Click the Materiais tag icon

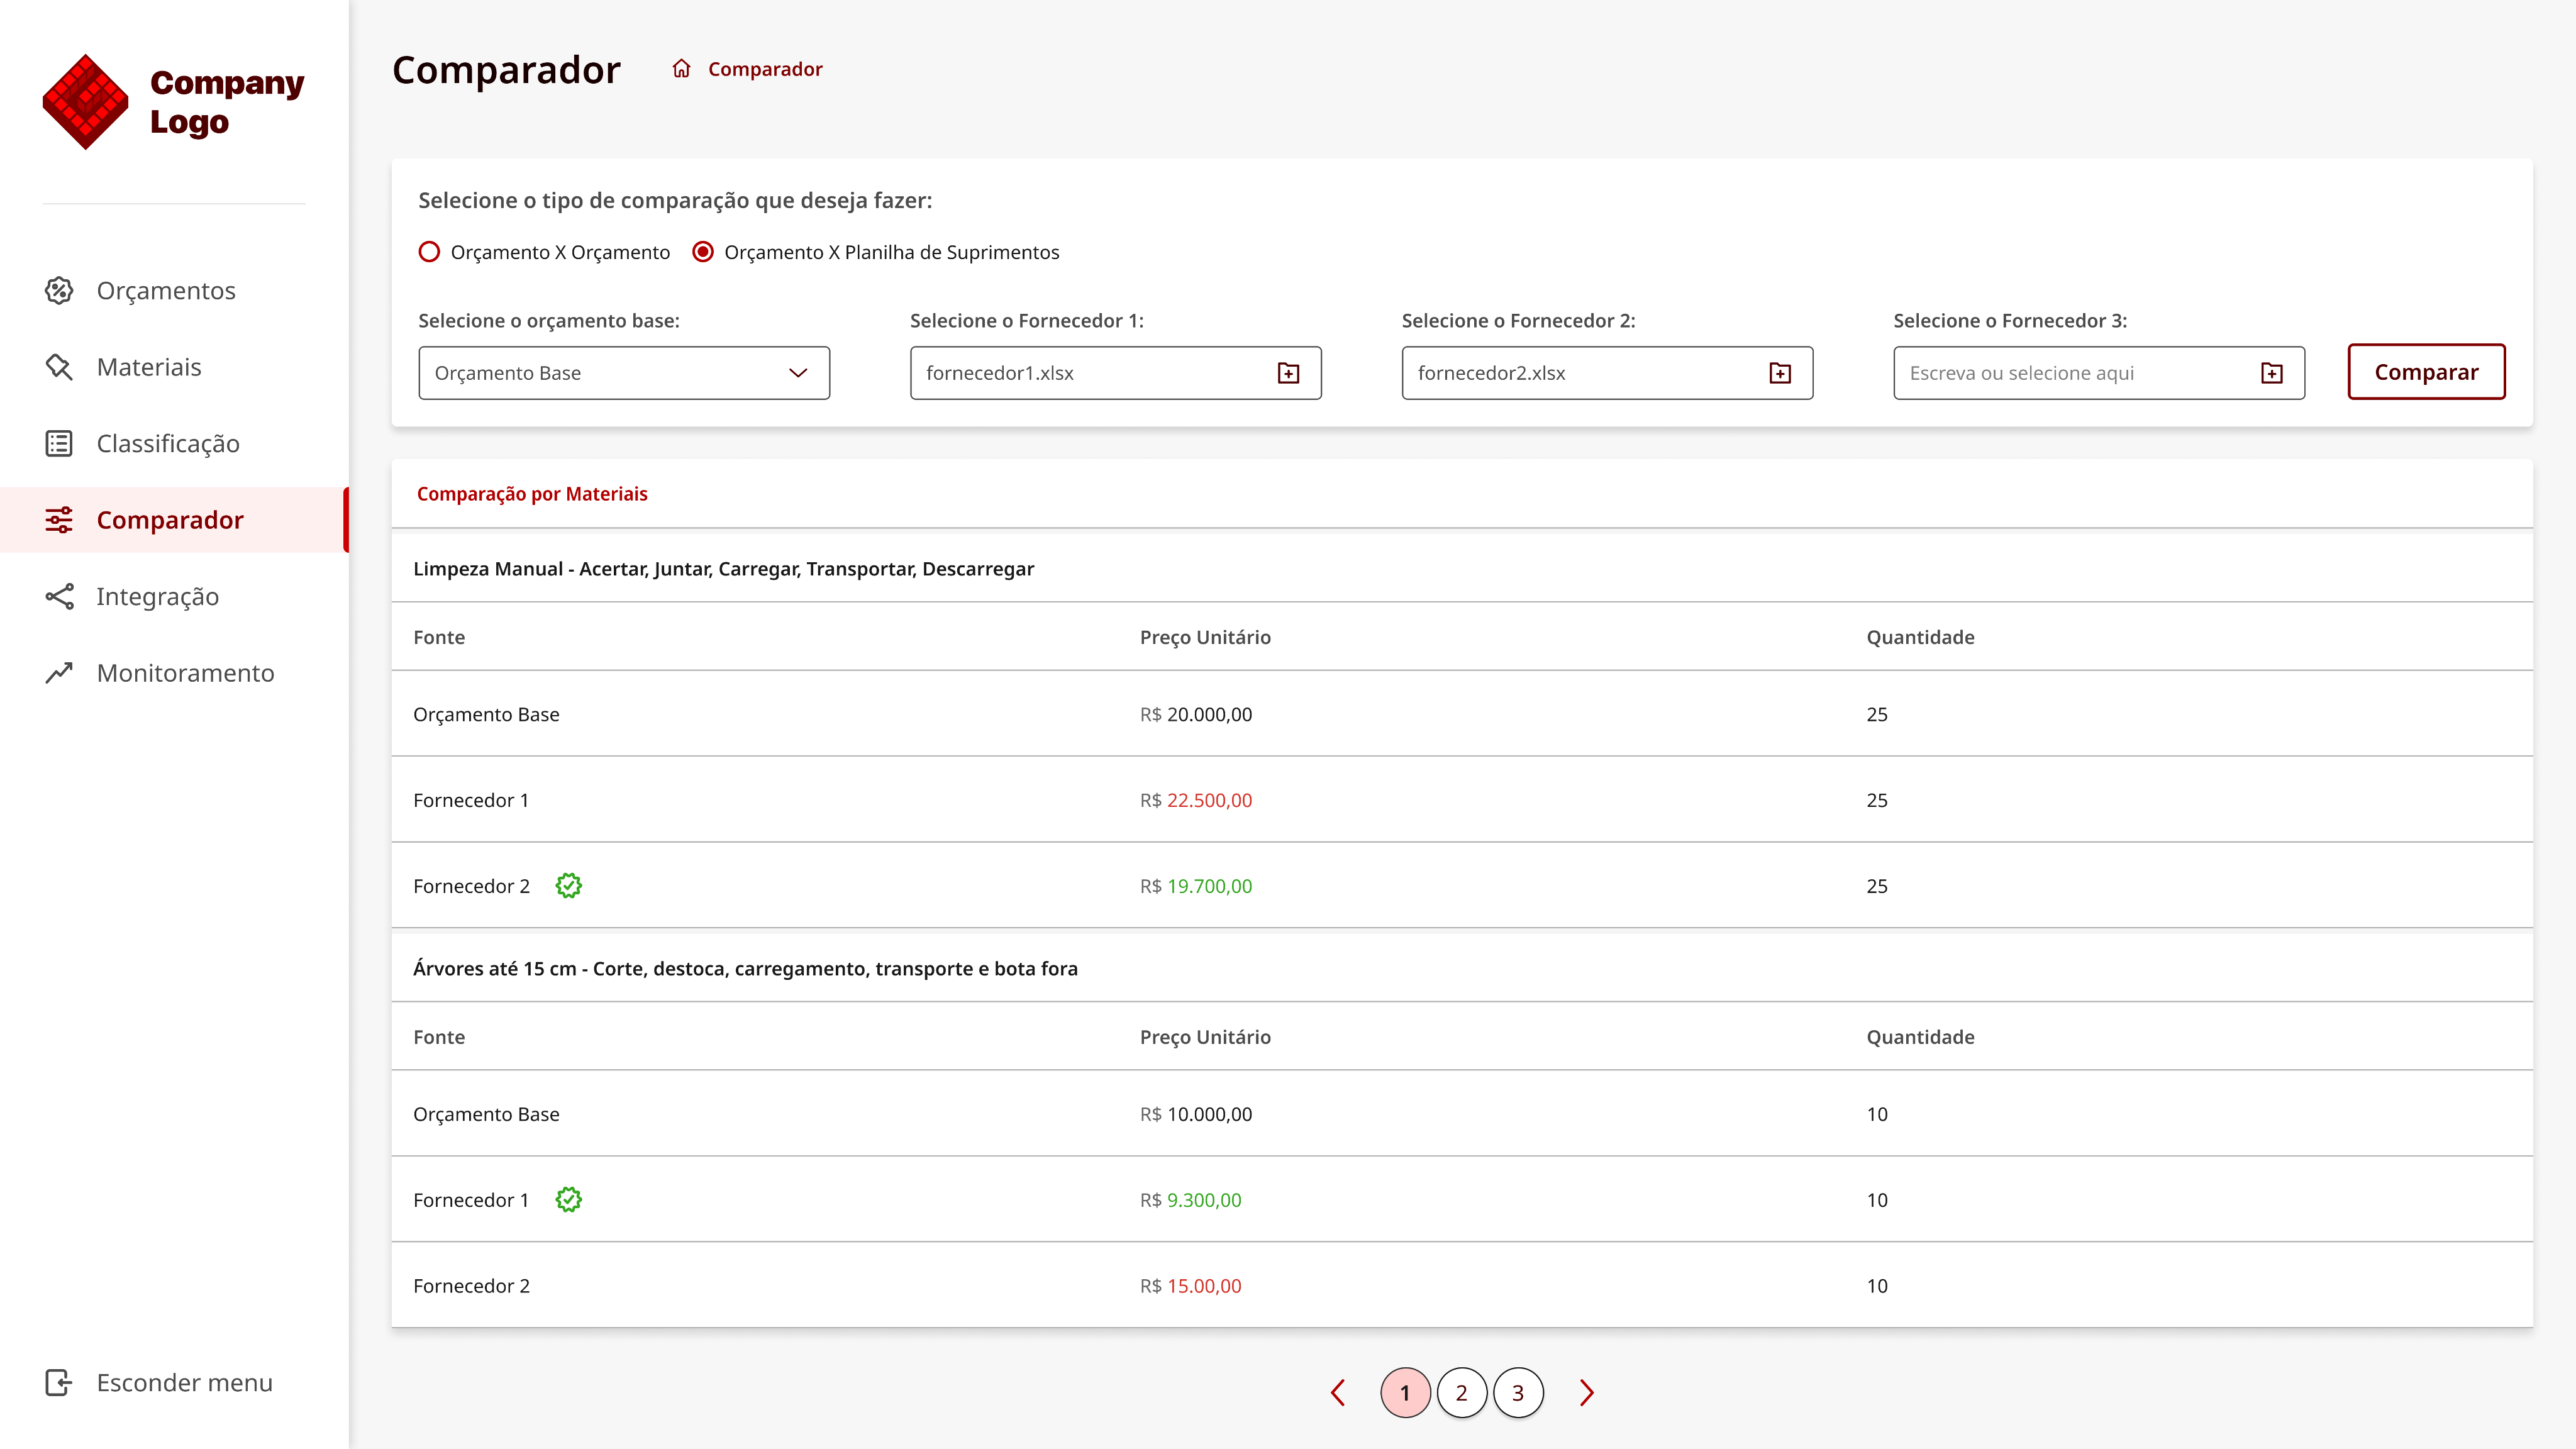point(59,367)
